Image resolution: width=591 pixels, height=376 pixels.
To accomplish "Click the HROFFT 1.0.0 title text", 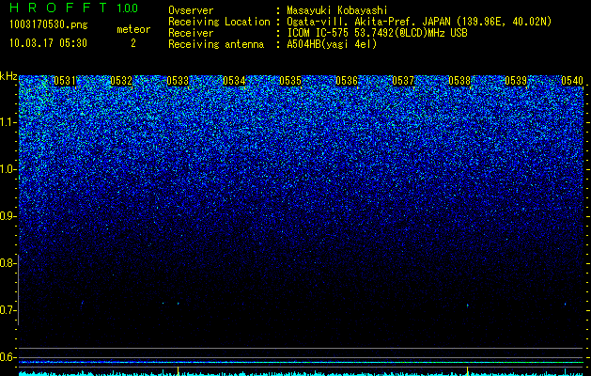I will 74,8.
